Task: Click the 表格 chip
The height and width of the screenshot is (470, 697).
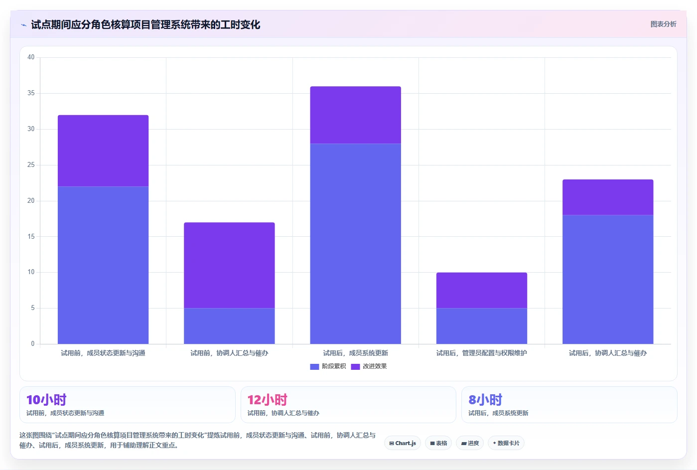Action: (x=438, y=443)
